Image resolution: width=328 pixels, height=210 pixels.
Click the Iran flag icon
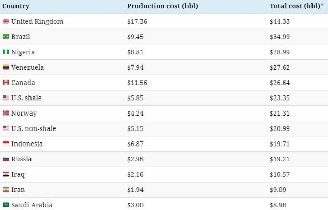point(6,190)
